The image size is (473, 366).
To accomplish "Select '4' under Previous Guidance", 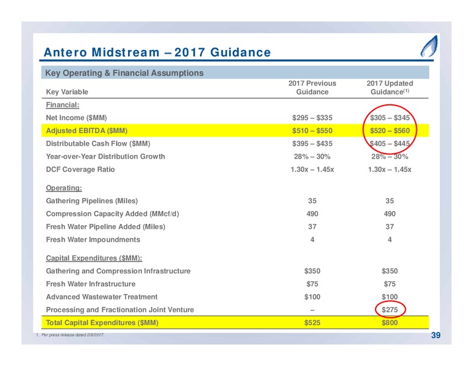I will [312, 240].
